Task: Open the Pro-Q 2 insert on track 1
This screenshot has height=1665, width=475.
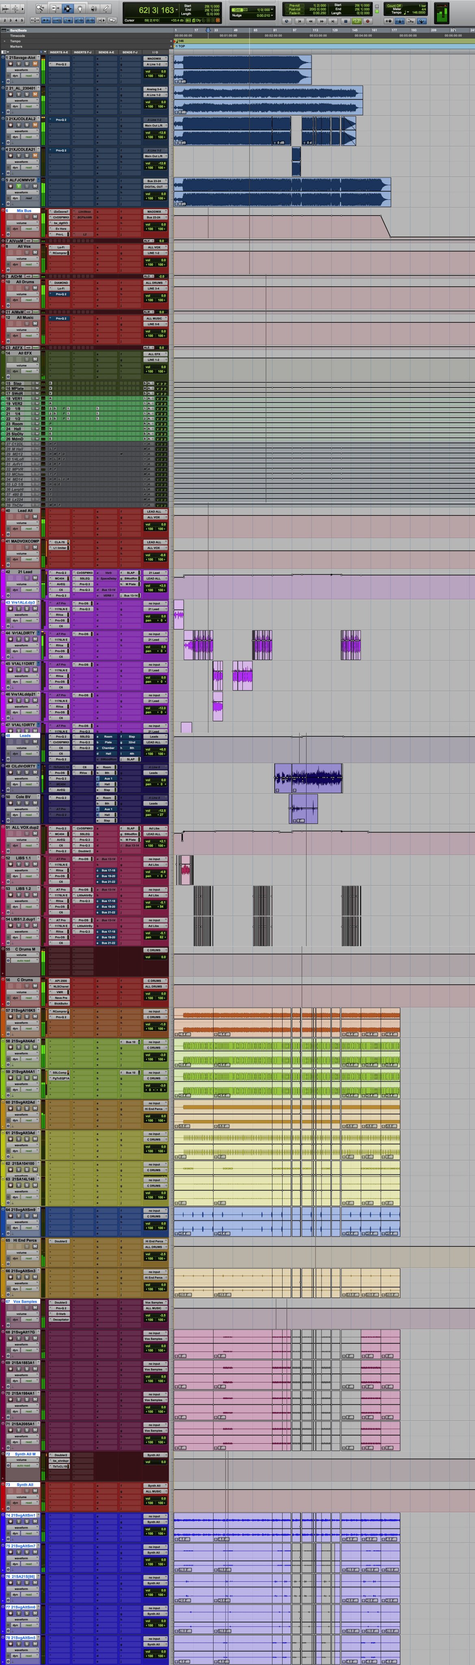Action: click(x=59, y=65)
